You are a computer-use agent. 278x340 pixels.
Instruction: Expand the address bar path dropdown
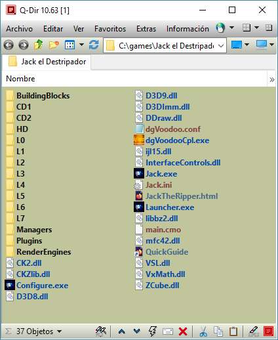[x=221, y=45]
